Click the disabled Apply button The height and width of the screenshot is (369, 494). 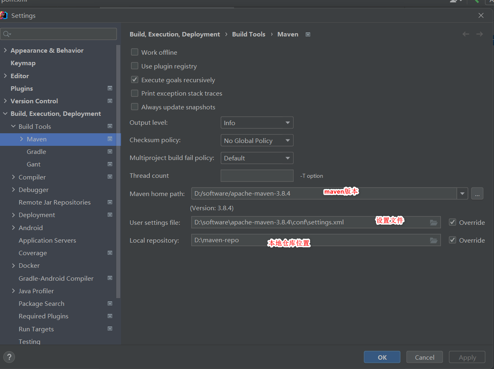pyautogui.click(x=467, y=357)
